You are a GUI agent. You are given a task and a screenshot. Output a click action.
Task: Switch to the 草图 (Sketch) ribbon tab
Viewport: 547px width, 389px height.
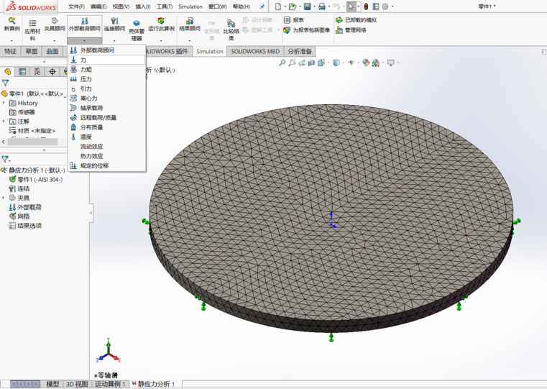pos(32,51)
